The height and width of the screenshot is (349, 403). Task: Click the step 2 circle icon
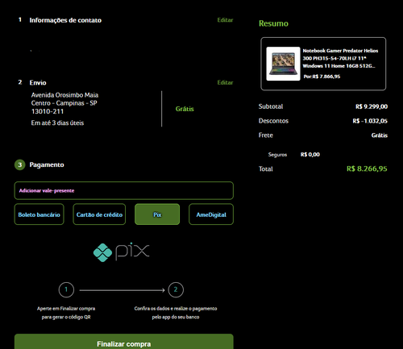[176, 290]
